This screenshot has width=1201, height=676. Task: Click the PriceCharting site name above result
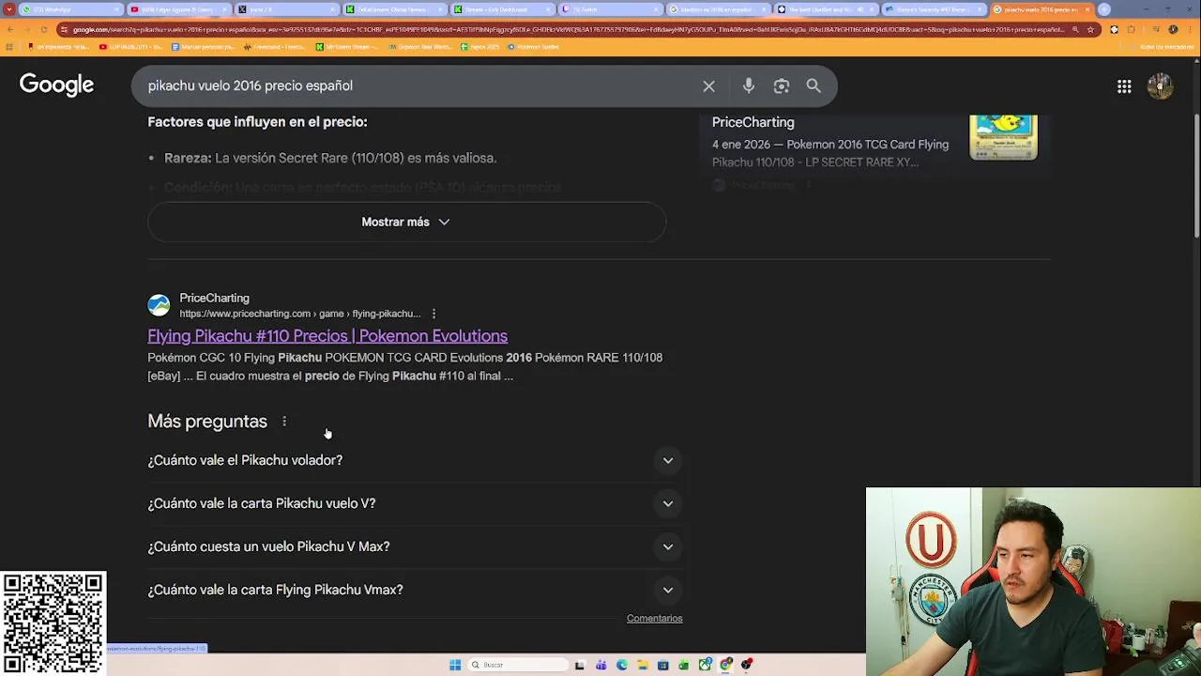214,298
